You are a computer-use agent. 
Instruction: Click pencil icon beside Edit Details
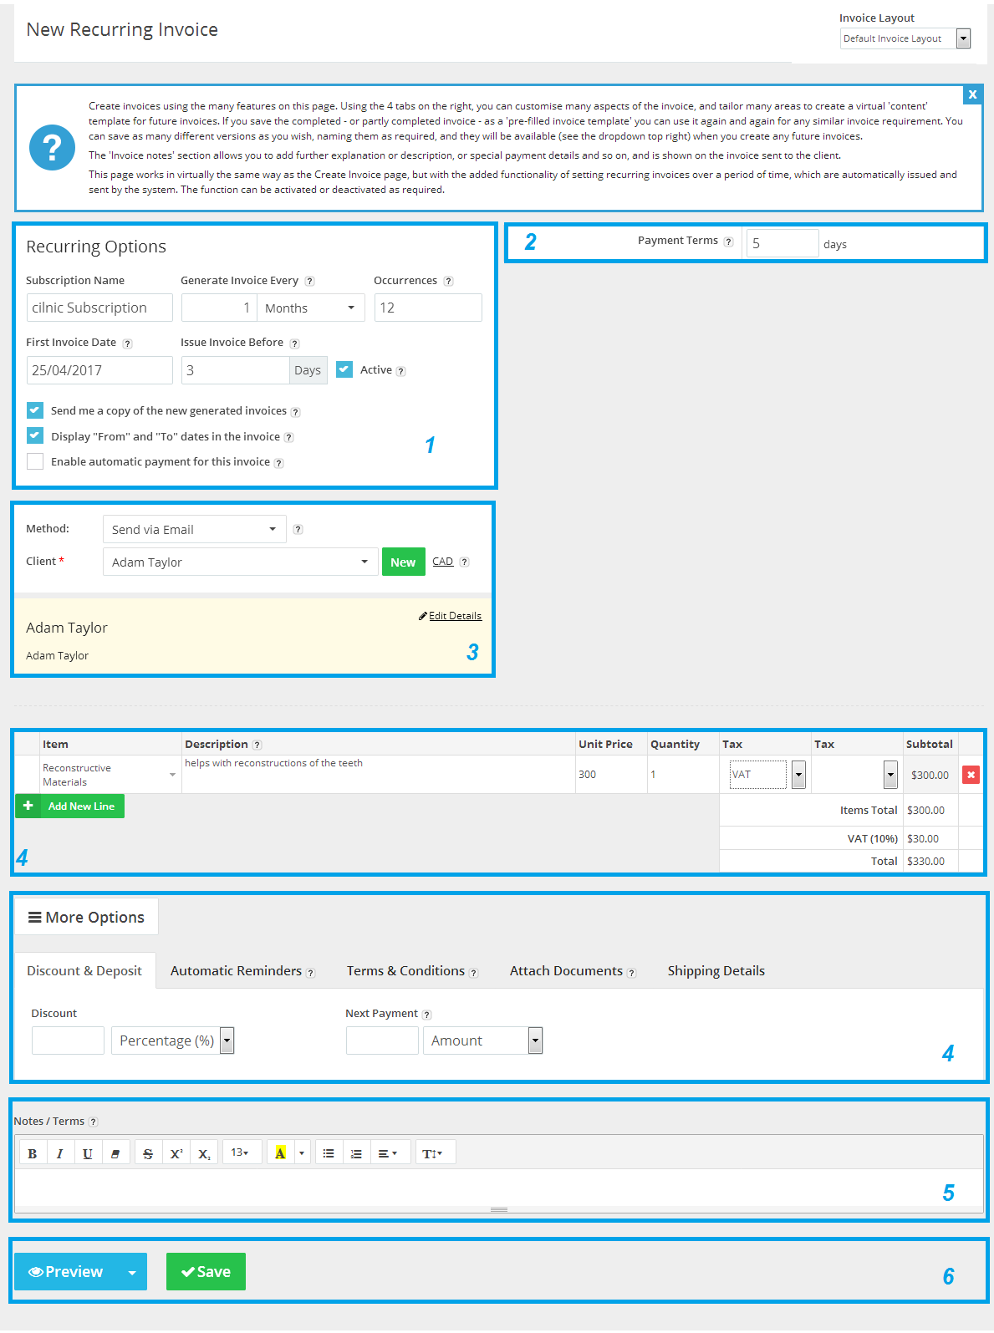[x=423, y=616]
